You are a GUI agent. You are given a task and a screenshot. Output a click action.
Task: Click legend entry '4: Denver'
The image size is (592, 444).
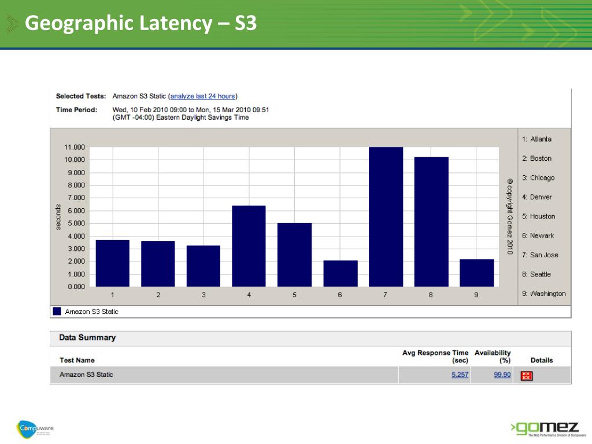pyautogui.click(x=537, y=197)
